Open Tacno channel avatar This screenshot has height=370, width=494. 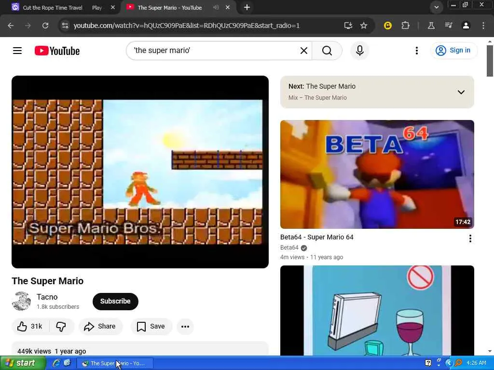(x=21, y=301)
